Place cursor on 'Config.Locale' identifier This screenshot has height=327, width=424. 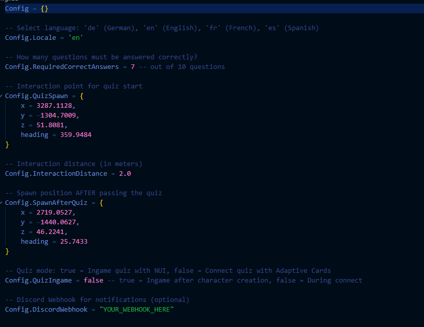(x=31, y=38)
